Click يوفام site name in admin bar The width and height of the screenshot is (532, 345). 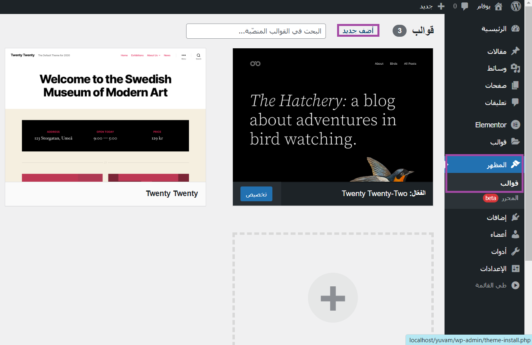click(x=484, y=6)
